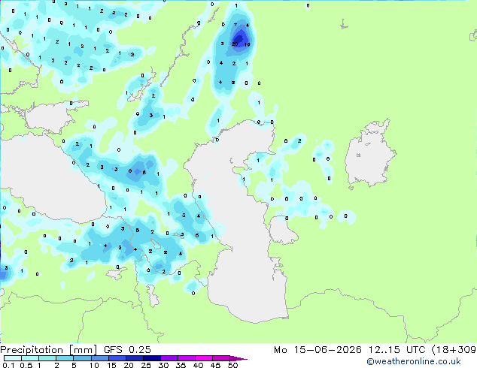Click the "50" label under the legend
The width and height of the screenshot is (477, 368).
[x=232, y=365]
